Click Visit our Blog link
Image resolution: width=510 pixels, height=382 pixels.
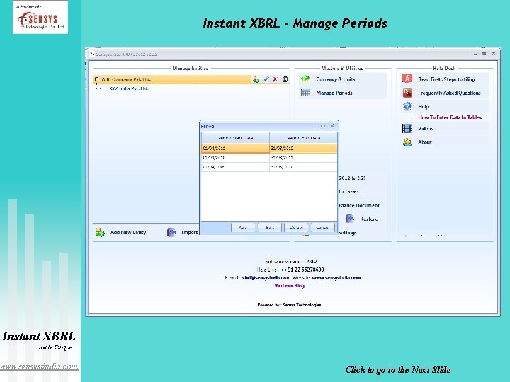[x=290, y=286]
